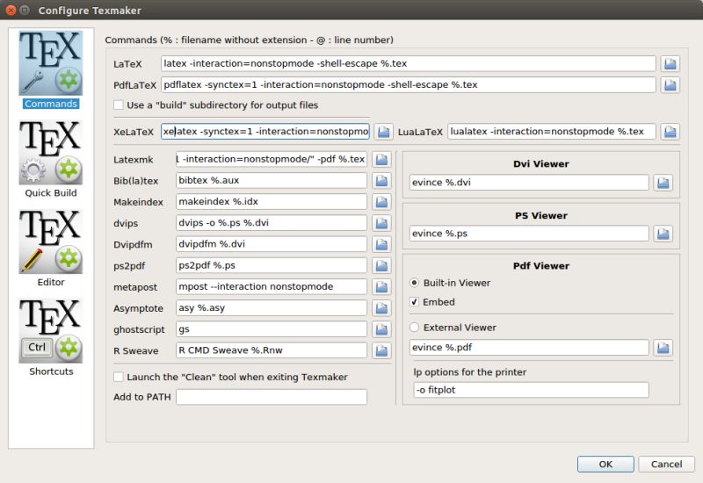Click the evince %.dvi viewer field
Screen dimensions: 703x483
tap(529, 183)
